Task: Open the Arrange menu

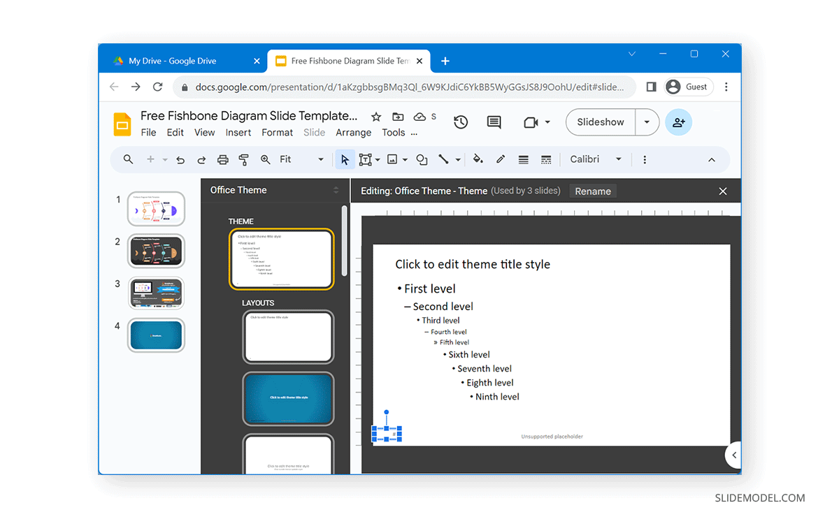Action: click(x=353, y=132)
